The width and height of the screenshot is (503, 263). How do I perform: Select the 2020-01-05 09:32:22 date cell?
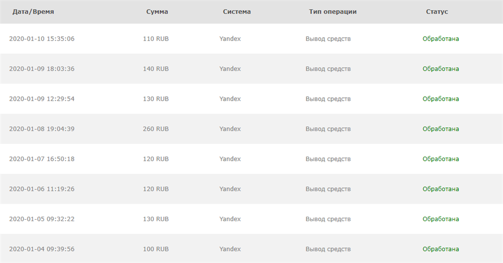click(42, 219)
